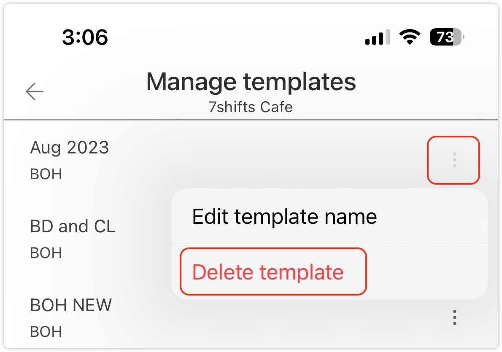Open the BOH NEW three-dot options menu
This screenshot has height=352, width=502.
[454, 317]
